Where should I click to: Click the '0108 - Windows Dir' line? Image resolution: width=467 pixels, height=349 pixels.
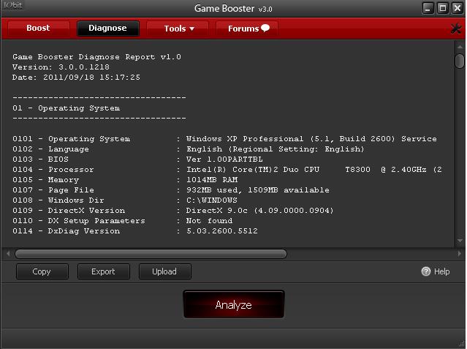[x=125, y=200]
